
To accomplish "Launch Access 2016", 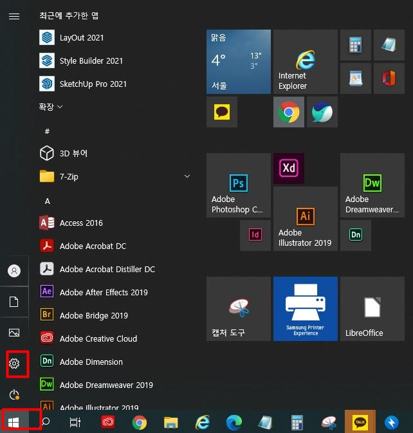I will (115, 223).
